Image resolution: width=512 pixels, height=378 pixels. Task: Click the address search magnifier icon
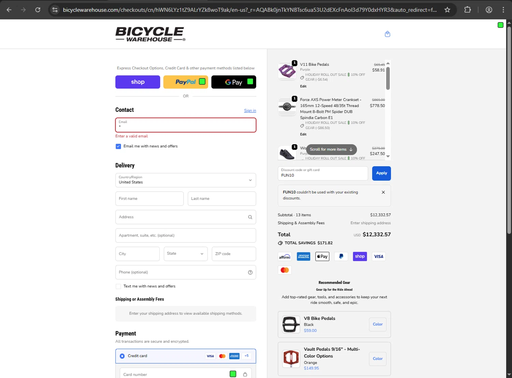point(250,217)
